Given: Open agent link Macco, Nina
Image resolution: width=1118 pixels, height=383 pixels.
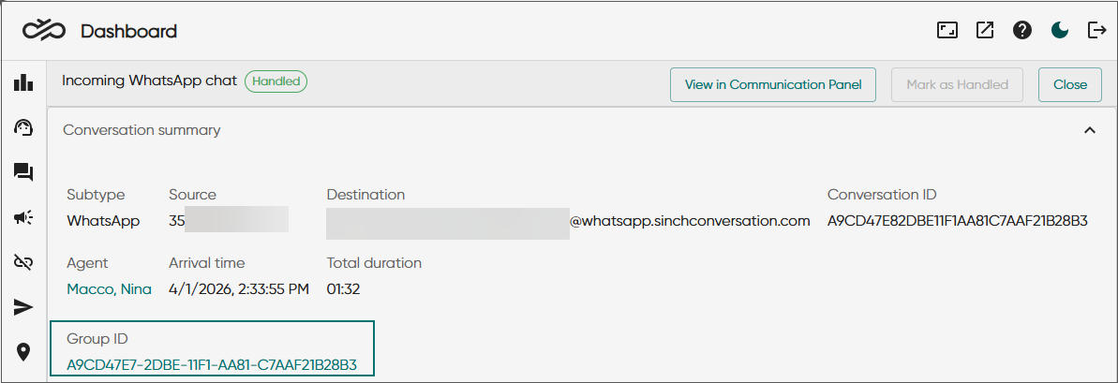Looking at the screenshot, I should [x=109, y=289].
